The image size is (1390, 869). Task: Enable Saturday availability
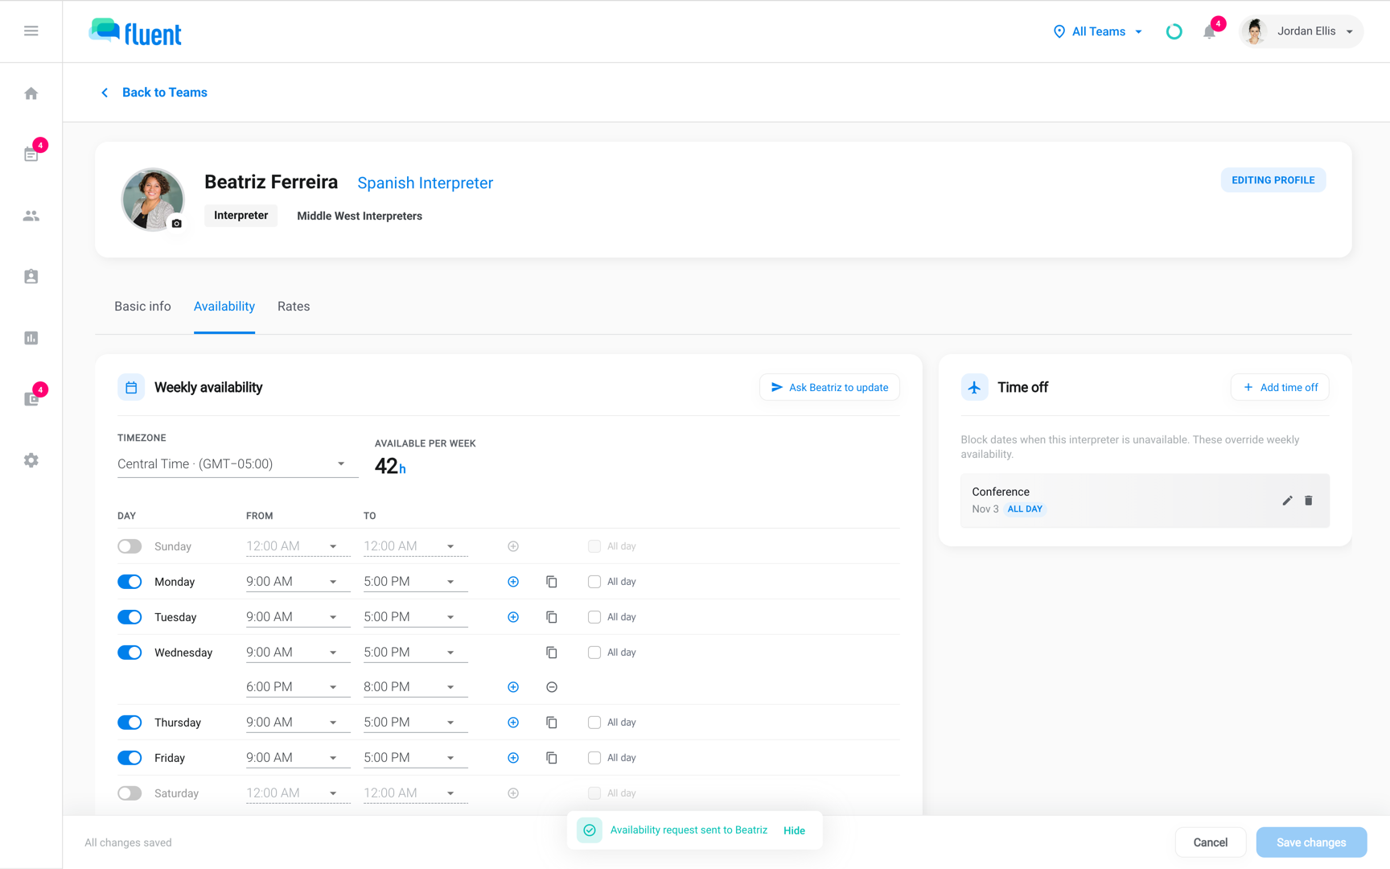coord(130,793)
